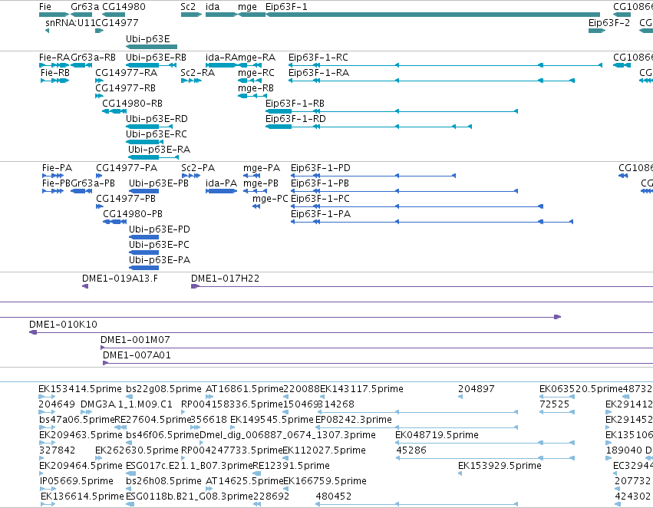
Task: Click the CG14977-PA protein label
Action: tap(127, 168)
